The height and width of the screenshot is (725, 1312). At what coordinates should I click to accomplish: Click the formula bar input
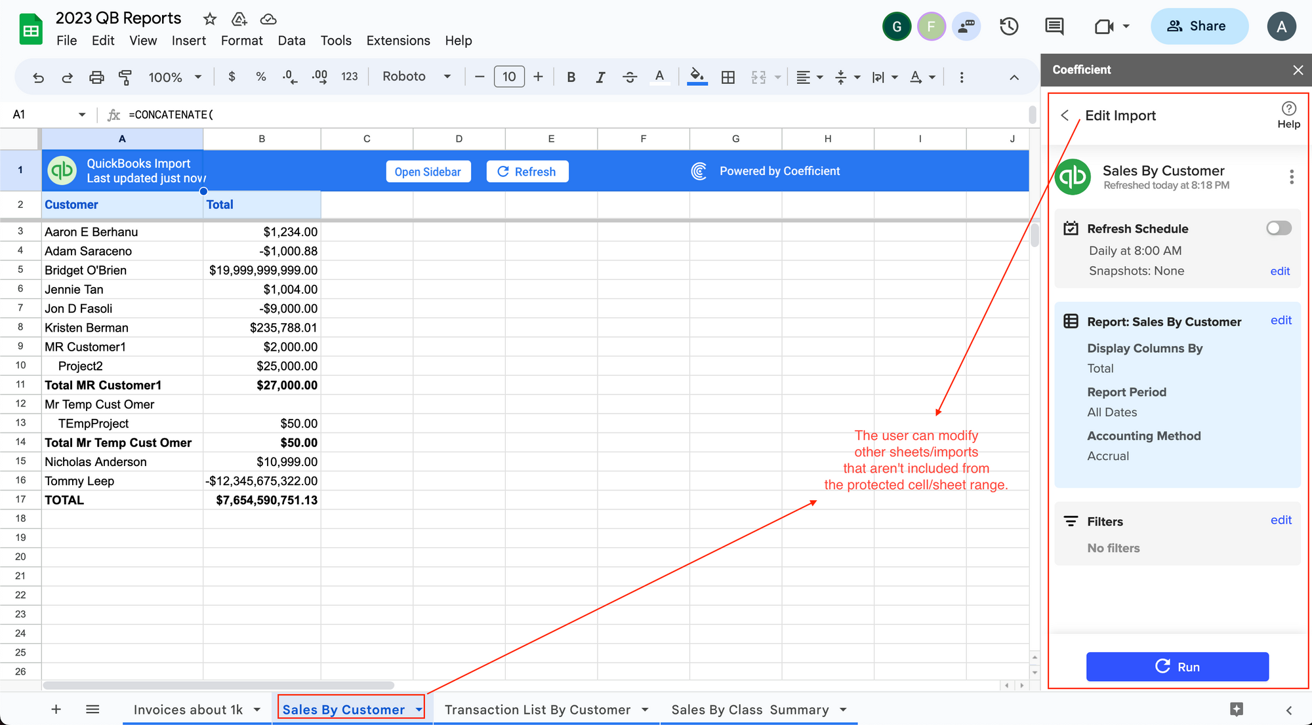pos(577,115)
